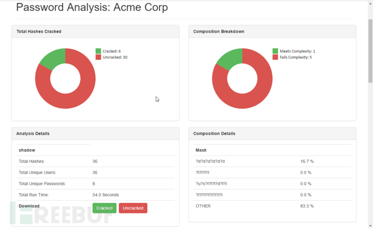
Task: Click the Password Analysis: Acme Corp title
Action: coord(92,8)
